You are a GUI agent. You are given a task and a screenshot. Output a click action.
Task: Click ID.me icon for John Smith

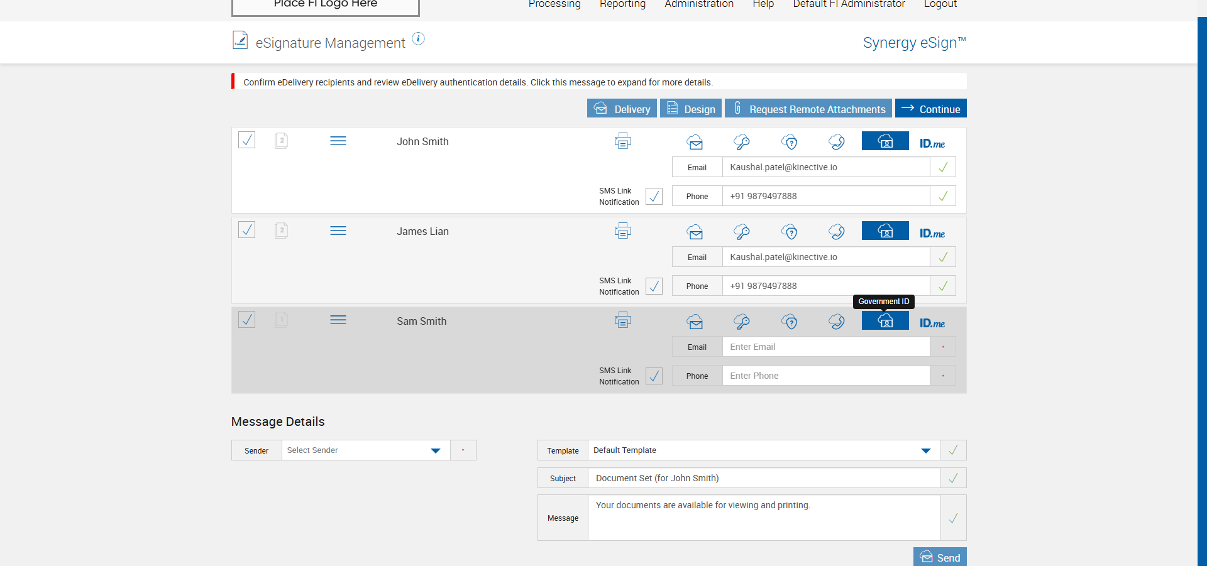coord(932,144)
